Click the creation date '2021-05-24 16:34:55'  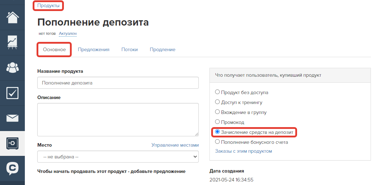[x=231, y=180]
